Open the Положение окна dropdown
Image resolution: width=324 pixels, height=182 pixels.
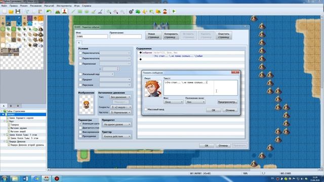pyautogui.click(x=195, y=102)
